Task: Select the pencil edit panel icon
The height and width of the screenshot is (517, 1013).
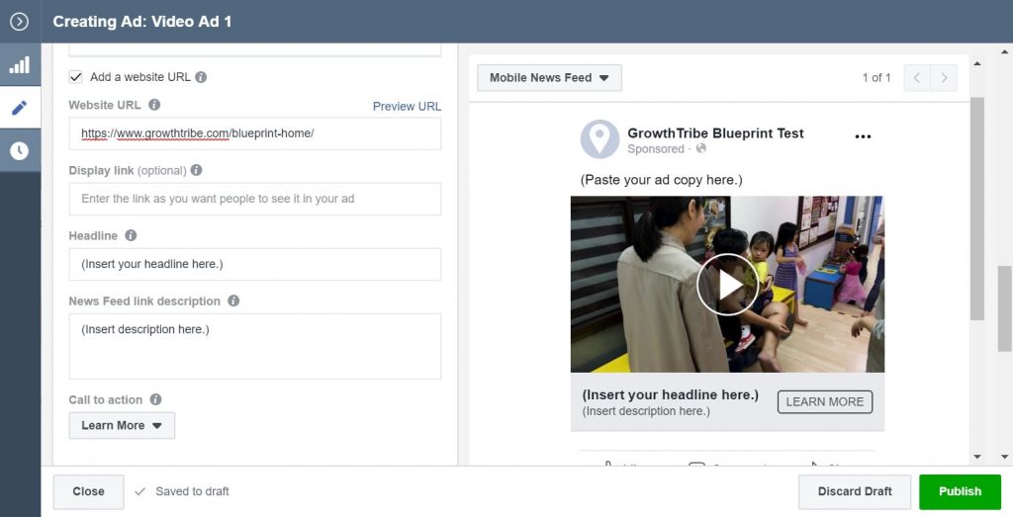Action: (x=20, y=107)
